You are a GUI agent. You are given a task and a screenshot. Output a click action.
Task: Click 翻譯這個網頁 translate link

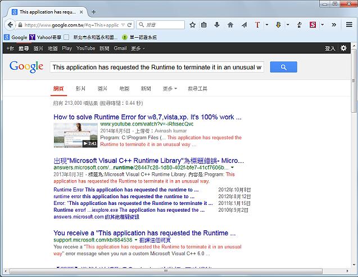(155, 240)
